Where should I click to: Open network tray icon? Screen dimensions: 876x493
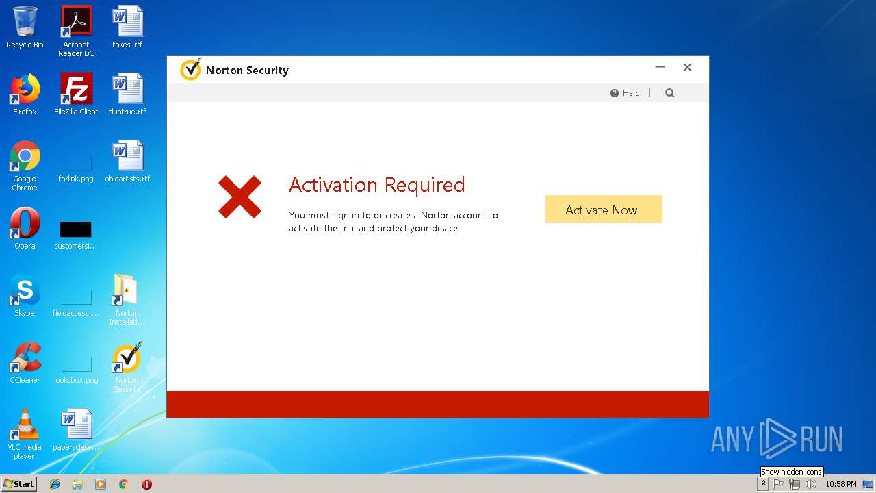pyautogui.click(x=795, y=484)
